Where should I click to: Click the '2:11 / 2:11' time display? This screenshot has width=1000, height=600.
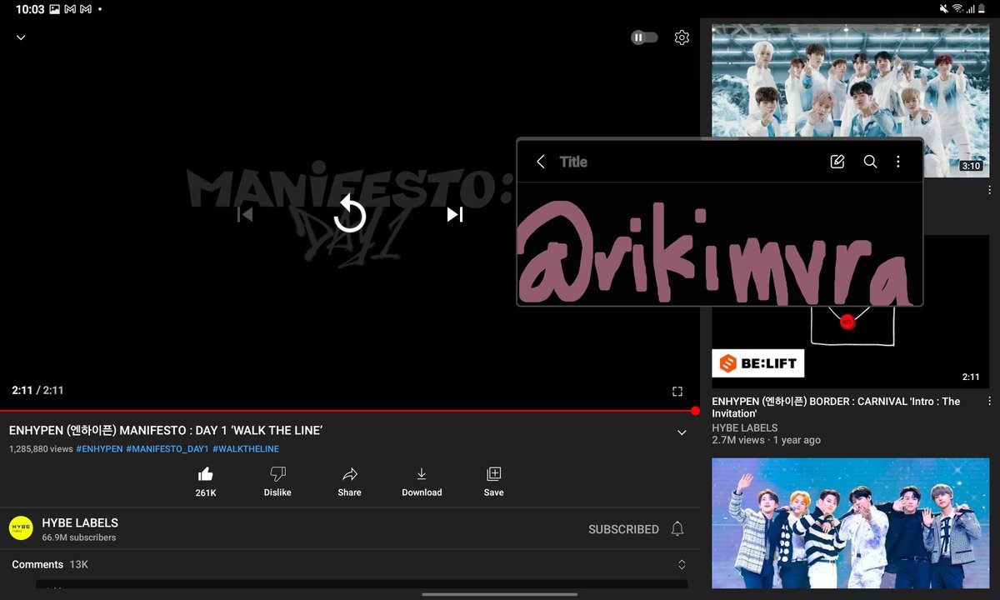tap(37, 390)
